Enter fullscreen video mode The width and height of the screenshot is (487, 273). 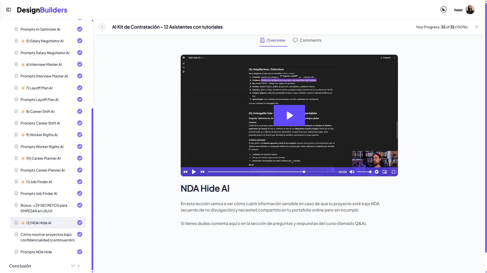click(393, 172)
